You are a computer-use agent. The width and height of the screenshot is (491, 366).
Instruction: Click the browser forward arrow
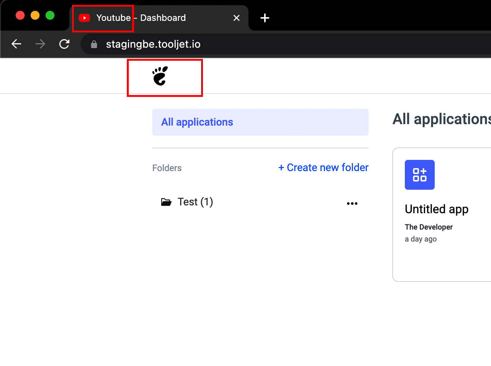pyautogui.click(x=40, y=44)
